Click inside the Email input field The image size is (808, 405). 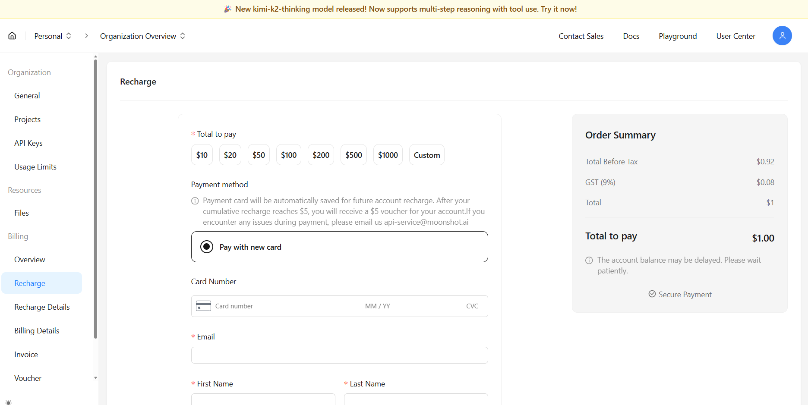(x=339, y=355)
